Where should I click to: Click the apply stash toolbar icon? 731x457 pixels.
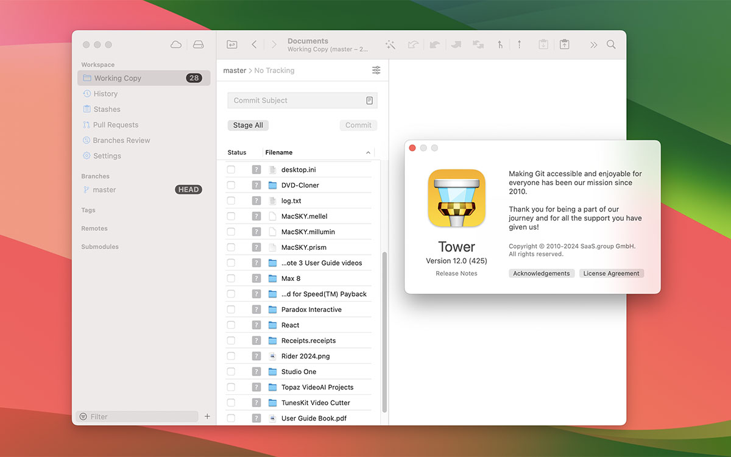coord(565,44)
